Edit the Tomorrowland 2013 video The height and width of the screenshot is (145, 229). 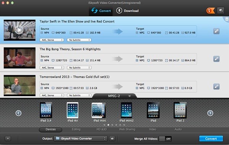click(216, 86)
